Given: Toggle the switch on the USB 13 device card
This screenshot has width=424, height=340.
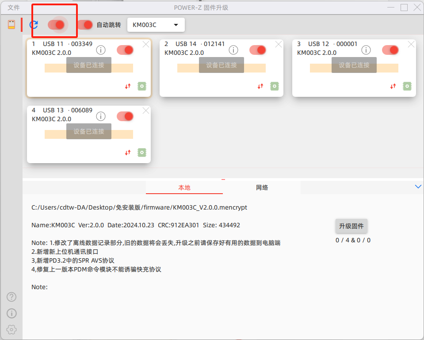Looking at the screenshot, I should pos(125,116).
